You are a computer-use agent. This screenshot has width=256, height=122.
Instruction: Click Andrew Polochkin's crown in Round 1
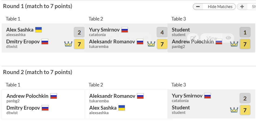(234, 44)
